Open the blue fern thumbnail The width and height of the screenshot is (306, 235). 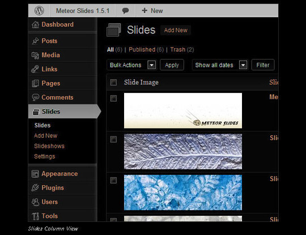click(x=183, y=193)
